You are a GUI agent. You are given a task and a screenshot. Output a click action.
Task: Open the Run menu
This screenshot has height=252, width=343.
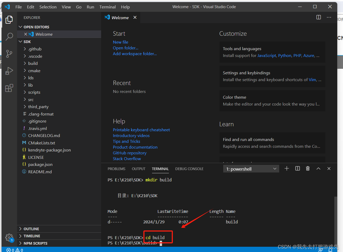(90, 7)
